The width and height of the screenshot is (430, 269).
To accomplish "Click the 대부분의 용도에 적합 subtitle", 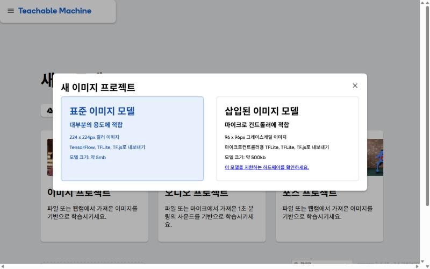I will tap(96, 125).
